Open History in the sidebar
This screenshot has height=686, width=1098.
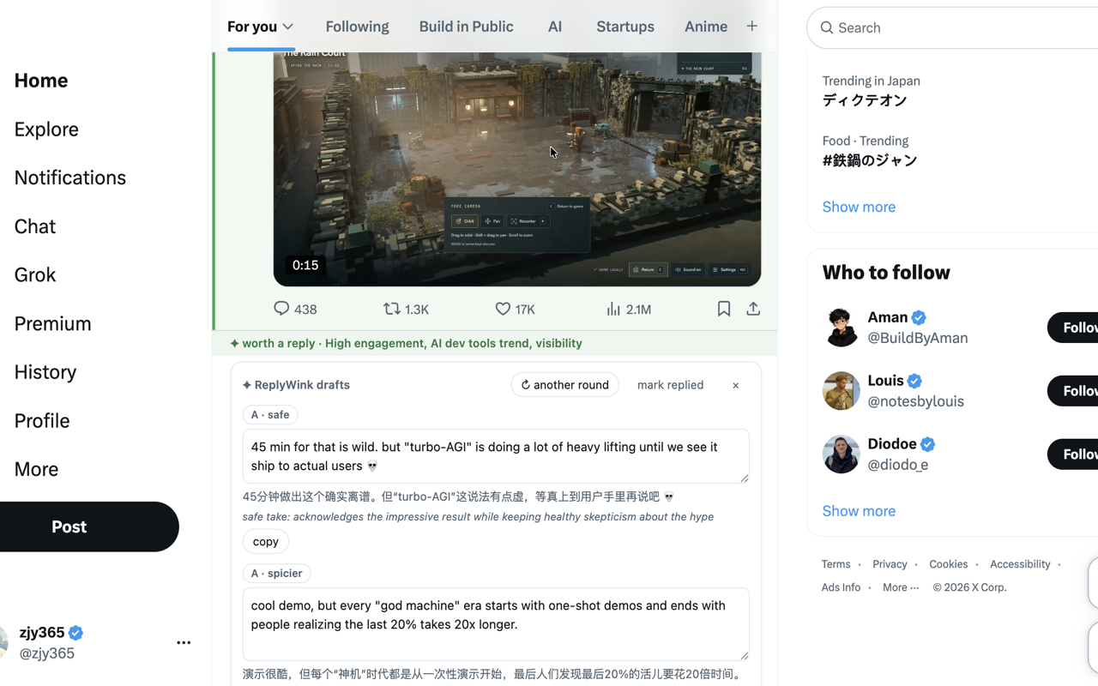point(45,372)
